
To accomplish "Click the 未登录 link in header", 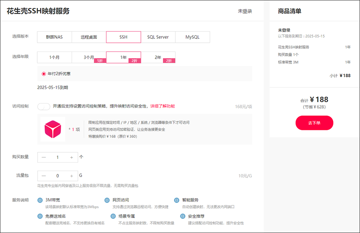I will [x=245, y=11].
